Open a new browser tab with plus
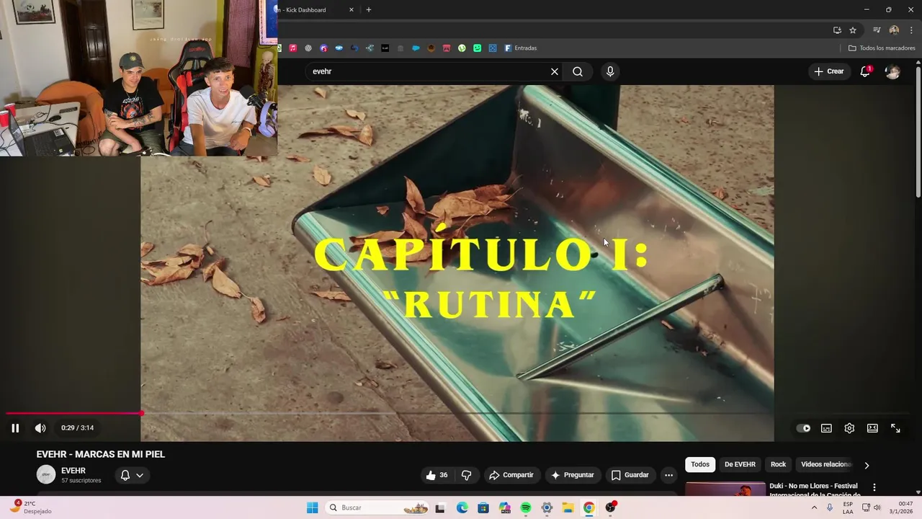This screenshot has width=922, height=519. coord(369,10)
